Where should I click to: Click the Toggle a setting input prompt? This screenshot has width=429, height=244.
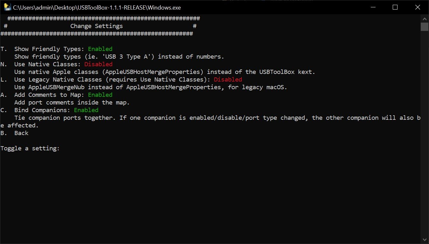tap(30, 148)
